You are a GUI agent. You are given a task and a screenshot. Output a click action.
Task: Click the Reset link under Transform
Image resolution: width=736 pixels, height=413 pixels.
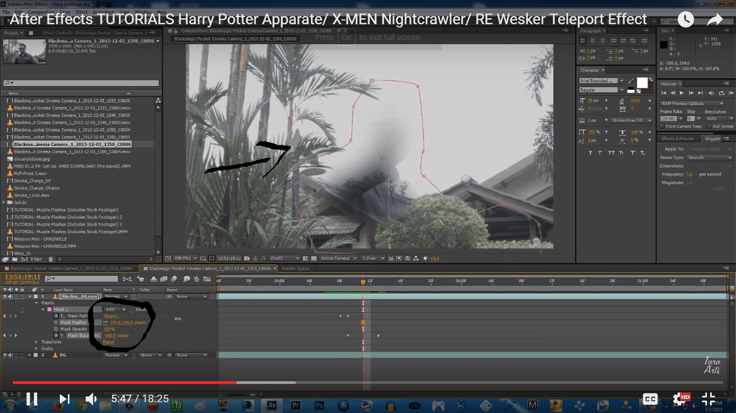(108, 341)
